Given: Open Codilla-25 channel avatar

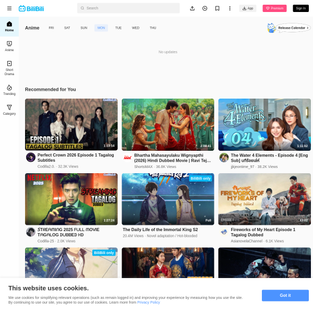Looking at the screenshot, I should (x=31, y=232).
